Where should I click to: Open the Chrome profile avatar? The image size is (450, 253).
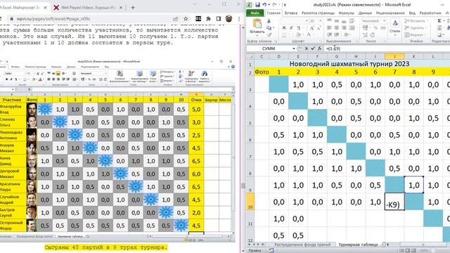coord(229,19)
